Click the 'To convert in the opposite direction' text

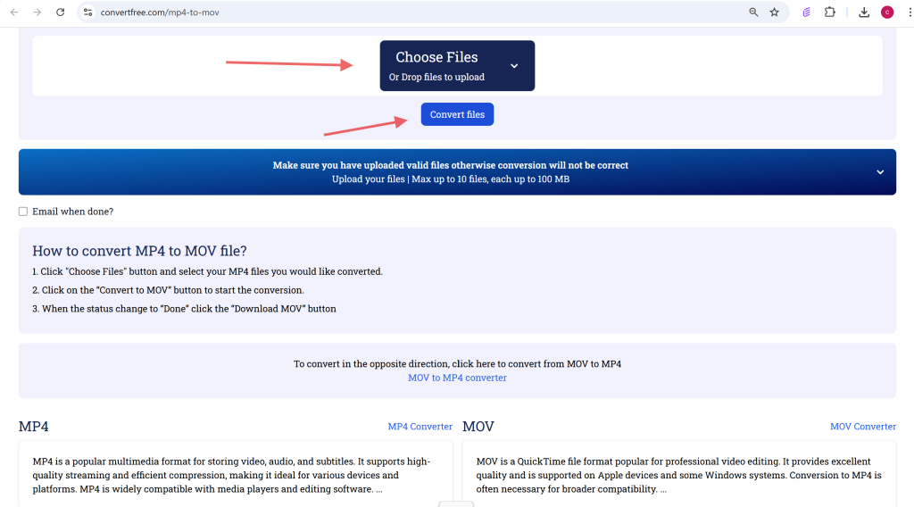457,363
